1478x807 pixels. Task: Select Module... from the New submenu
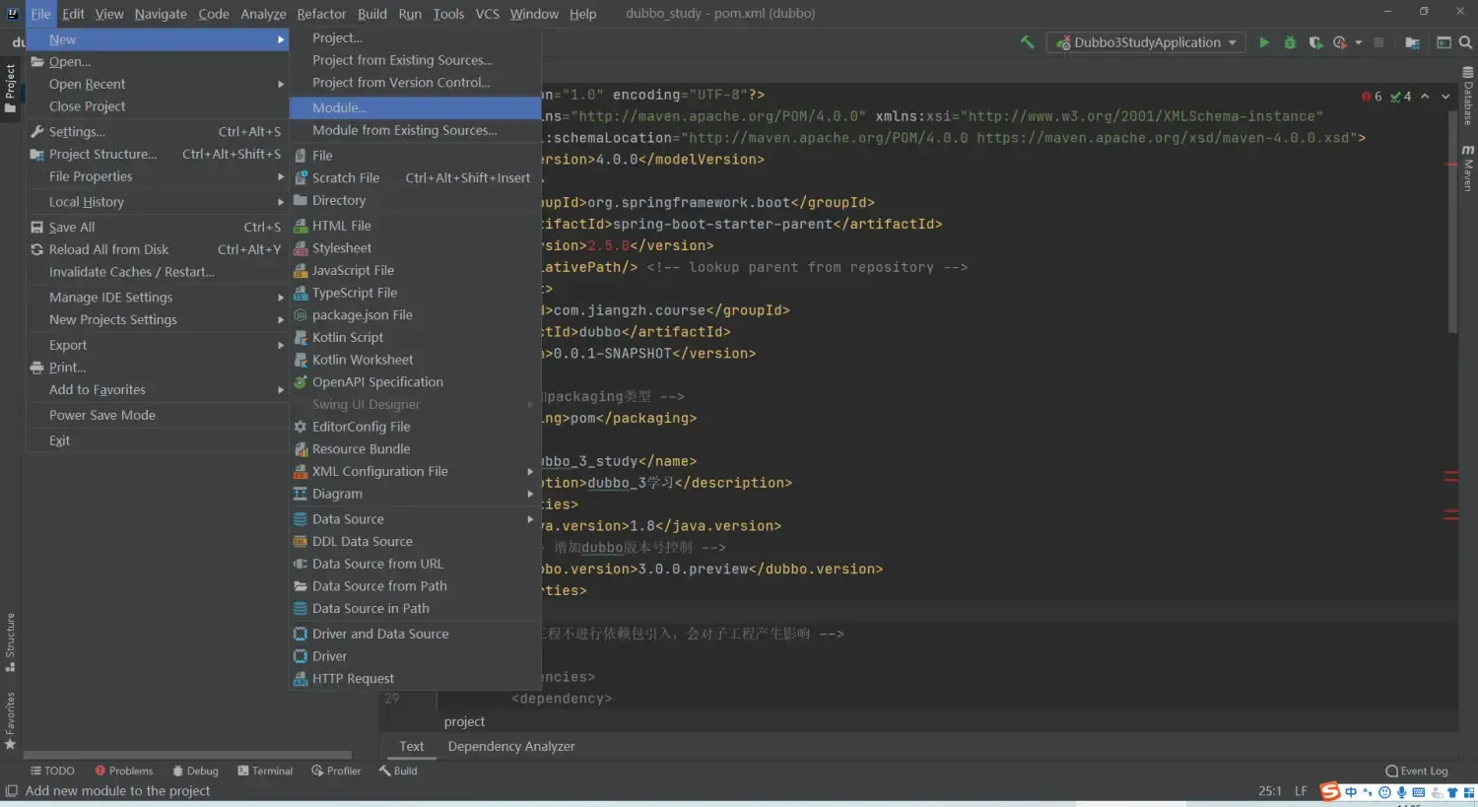(339, 107)
